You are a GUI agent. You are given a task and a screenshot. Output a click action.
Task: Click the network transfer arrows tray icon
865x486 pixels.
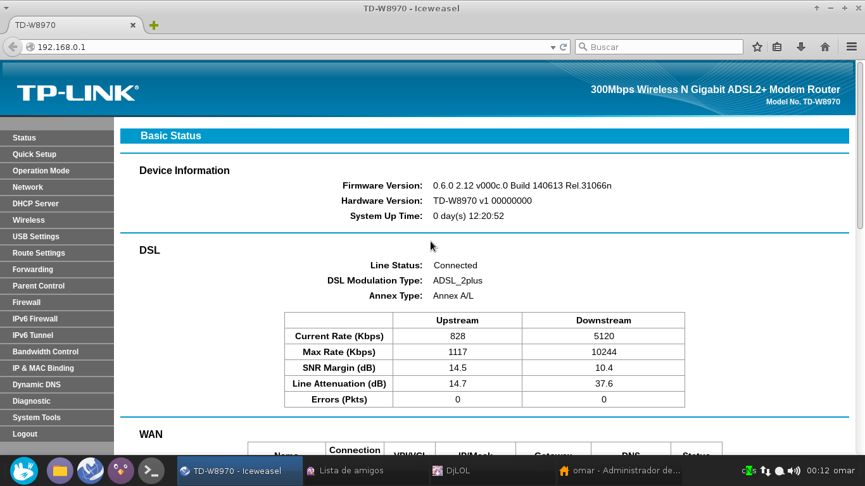pyautogui.click(x=766, y=471)
